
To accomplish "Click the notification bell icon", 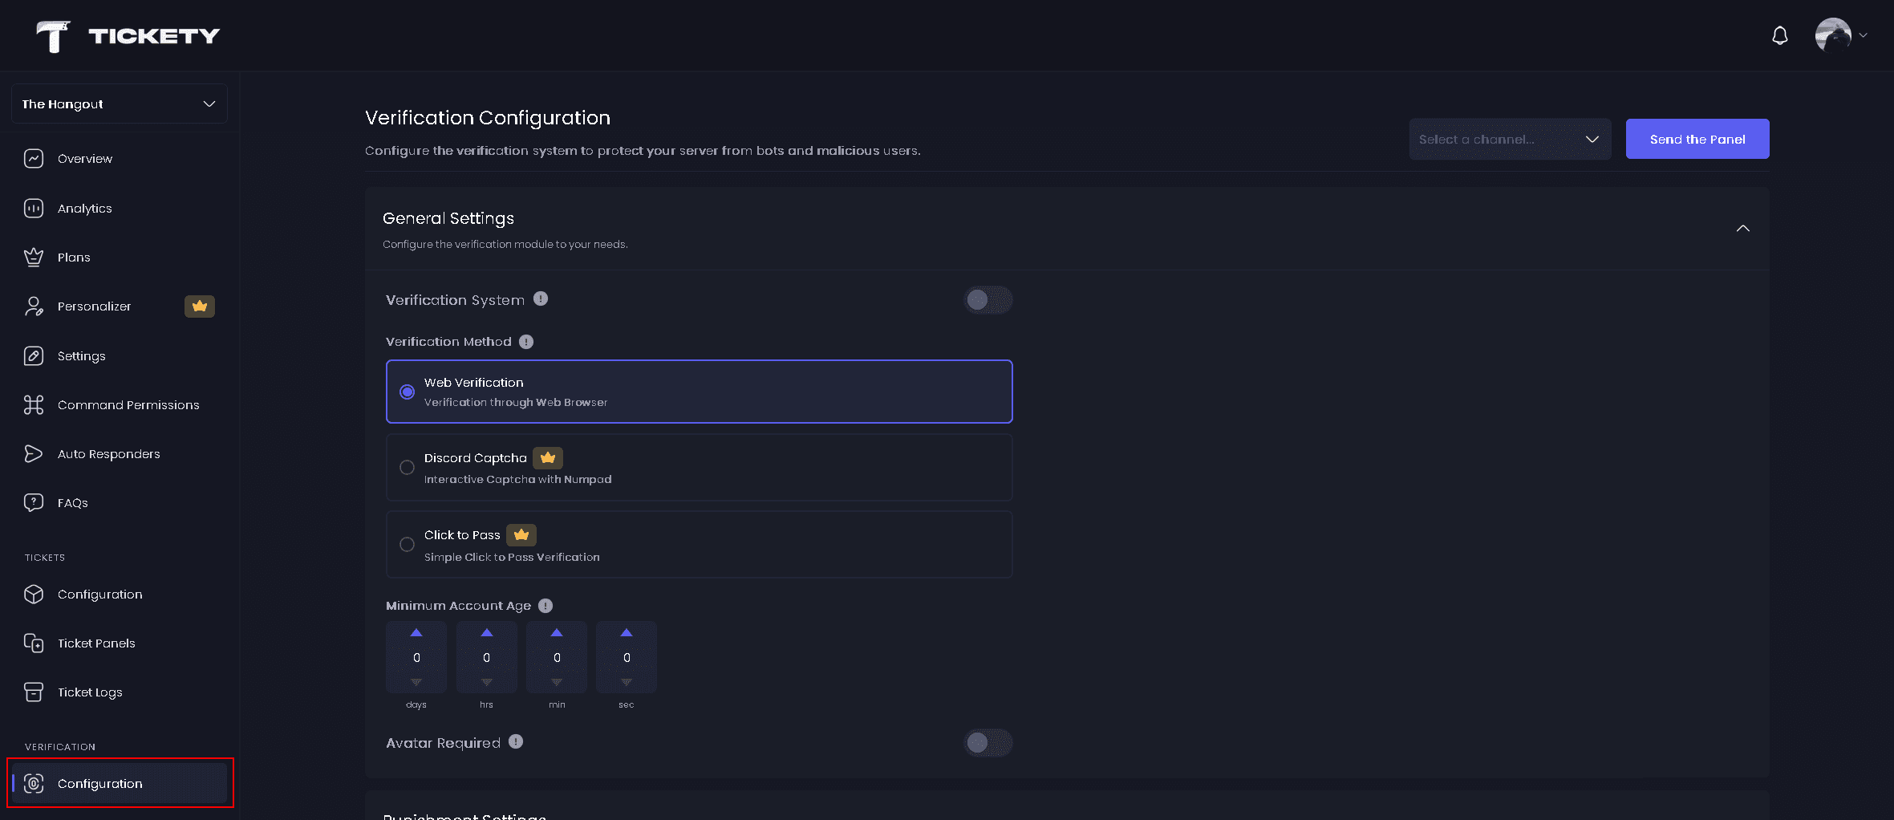I will tap(1779, 36).
